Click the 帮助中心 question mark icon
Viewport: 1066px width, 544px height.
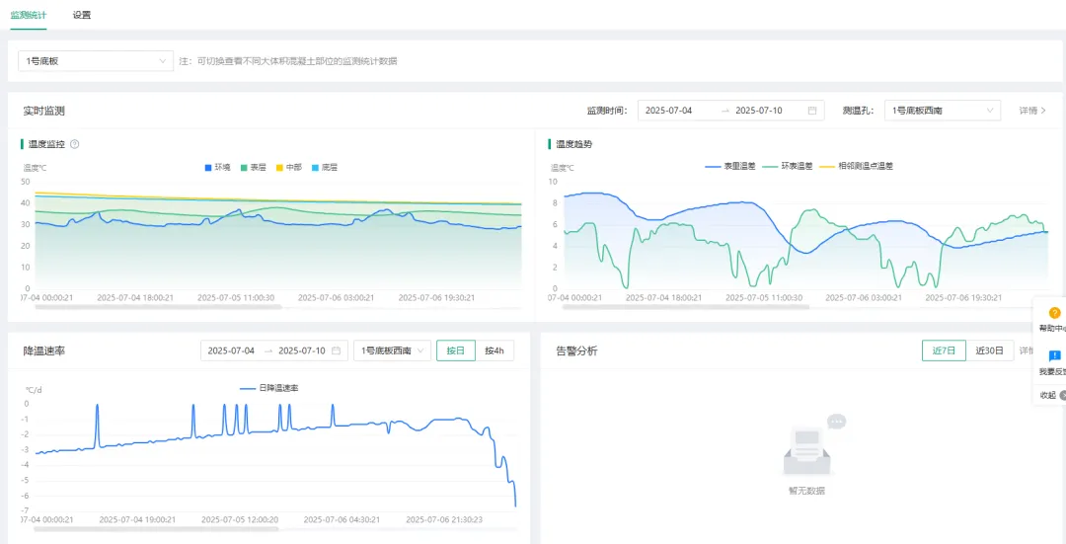click(x=1054, y=314)
